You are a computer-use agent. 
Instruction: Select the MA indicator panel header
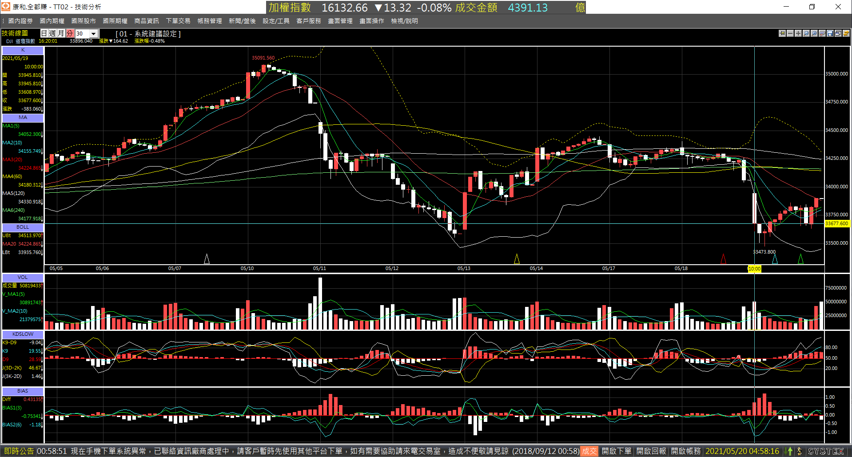tap(23, 118)
